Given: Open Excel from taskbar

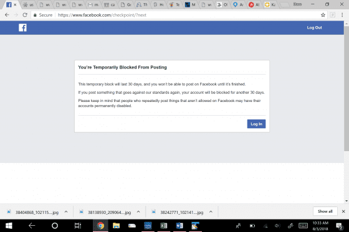Looking at the screenshot, I should (x=163, y=226).
